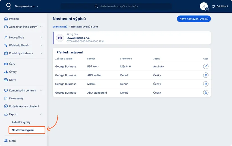Open Aktuální výpisy under Export
The image size is (232, 146).
21,122
